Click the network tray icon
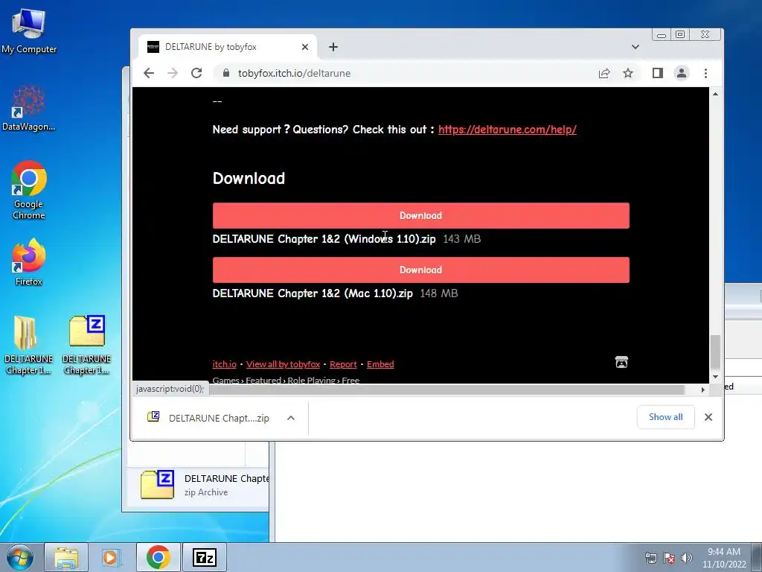The width and height of the screenshot is (762, 572). [650, 558]
